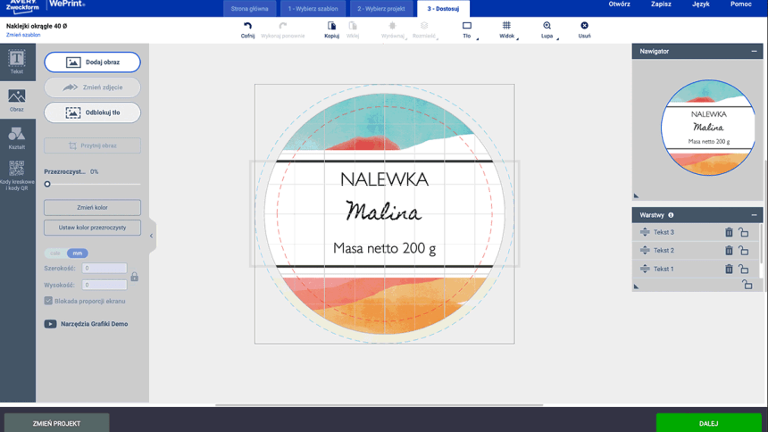Open the Otwórz menu

(619, 4)
